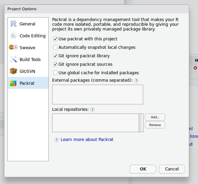Toggle Git ignore packrat library checkbox
Image resolution: width=198 pixels, height=184 pixels.
tap(55, 56)
